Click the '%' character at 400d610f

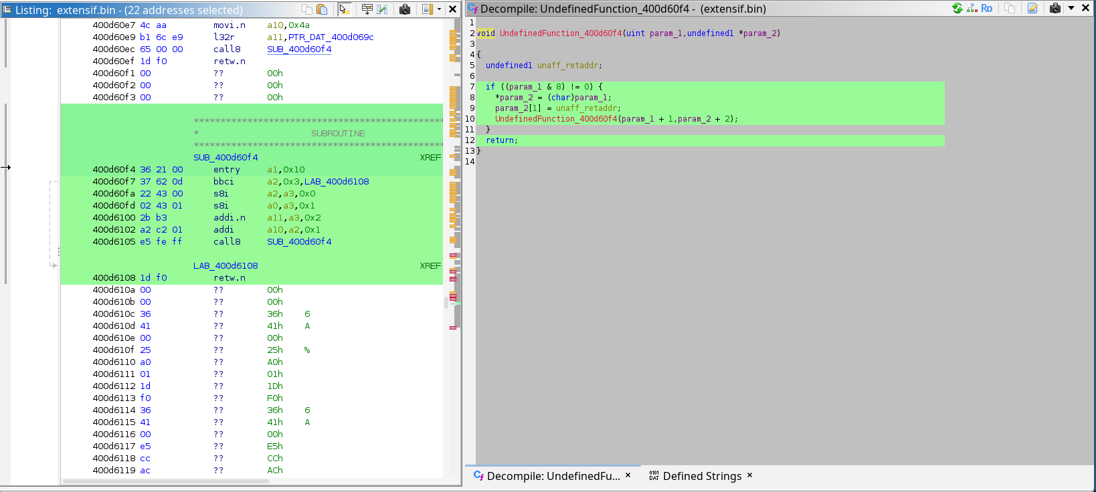coord(307,350)
